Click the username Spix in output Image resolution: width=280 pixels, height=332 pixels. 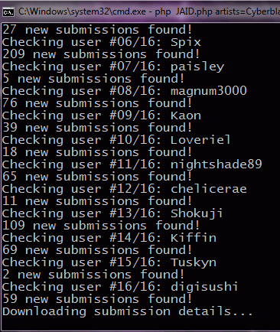[x=186, y=42]
